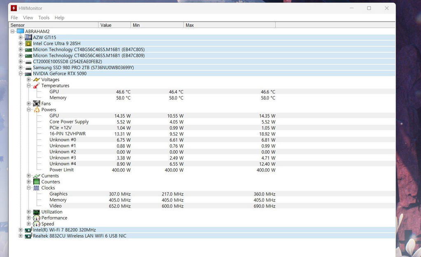421x257 pixels.
Task: Expand the CT2000E100SSD8 drive node
Action: (x=21, y=61)
